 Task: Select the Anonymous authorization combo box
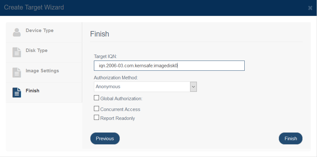point(145,87)
